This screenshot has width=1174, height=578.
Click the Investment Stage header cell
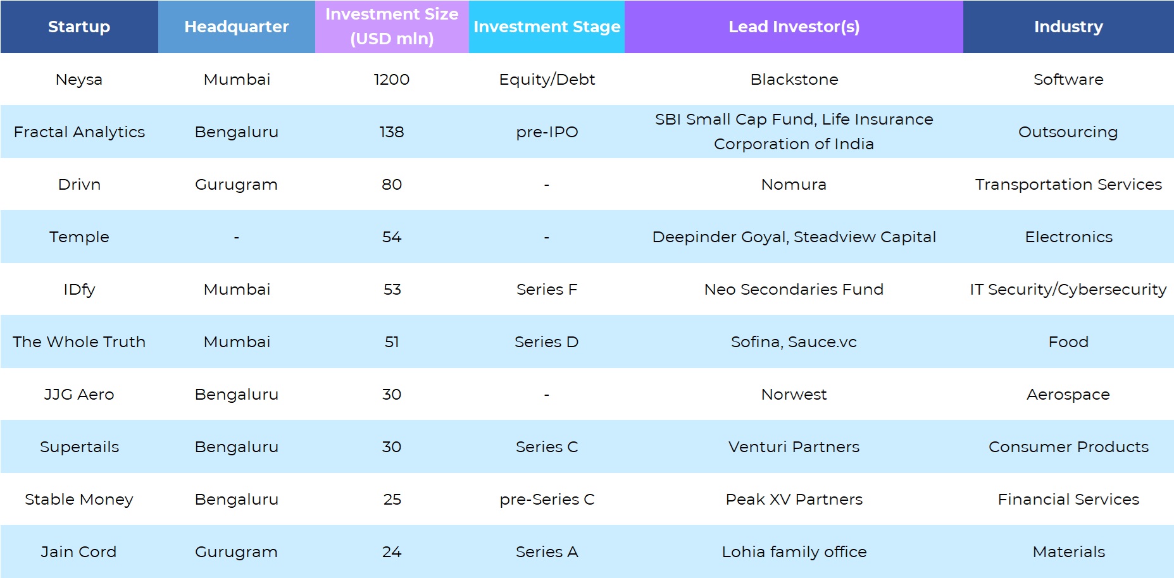coord(547,27)
